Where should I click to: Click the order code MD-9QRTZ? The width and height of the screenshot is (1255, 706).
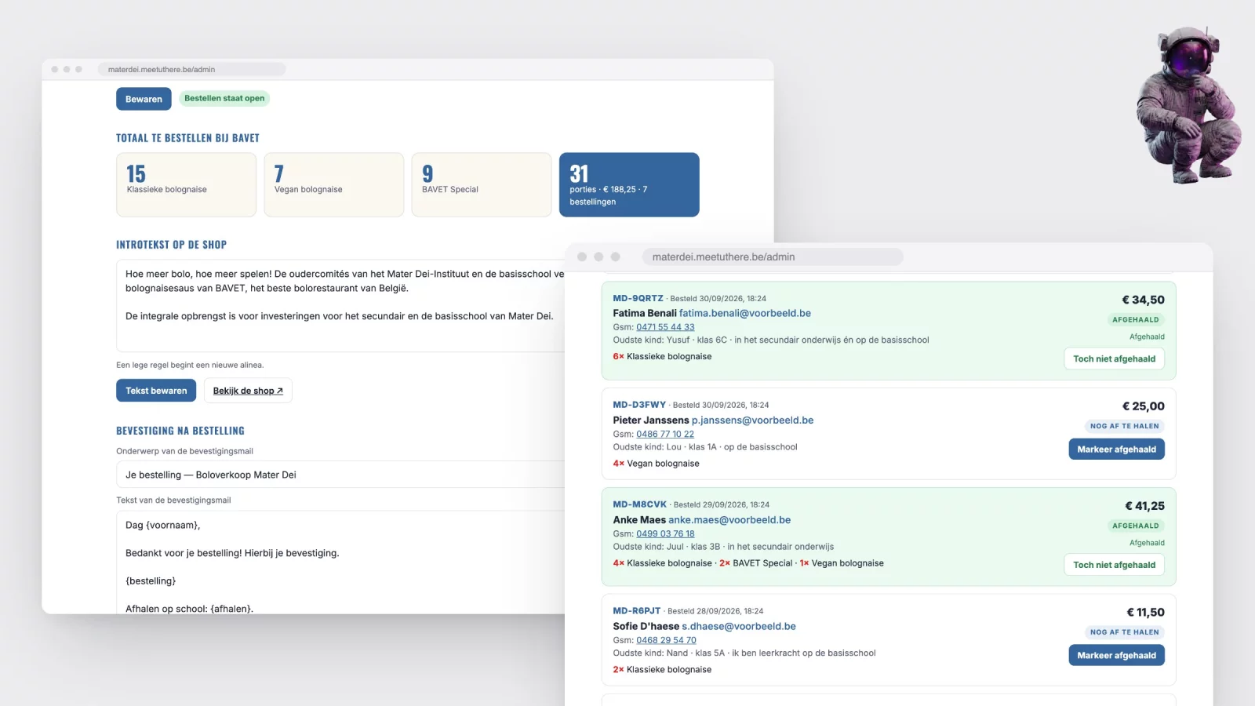point(638,298)
